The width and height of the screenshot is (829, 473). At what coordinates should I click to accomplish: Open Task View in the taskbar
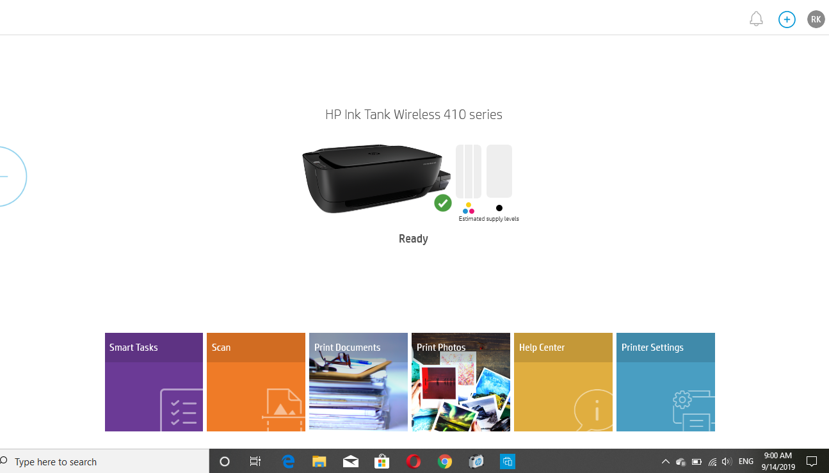click(255, 461)
